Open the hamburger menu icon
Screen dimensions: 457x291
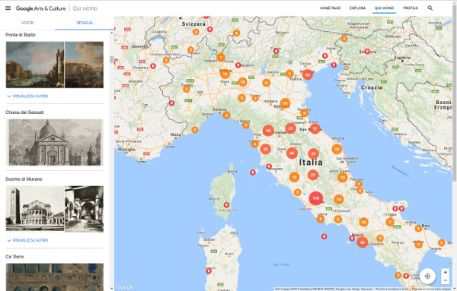[x=8, y=8]
